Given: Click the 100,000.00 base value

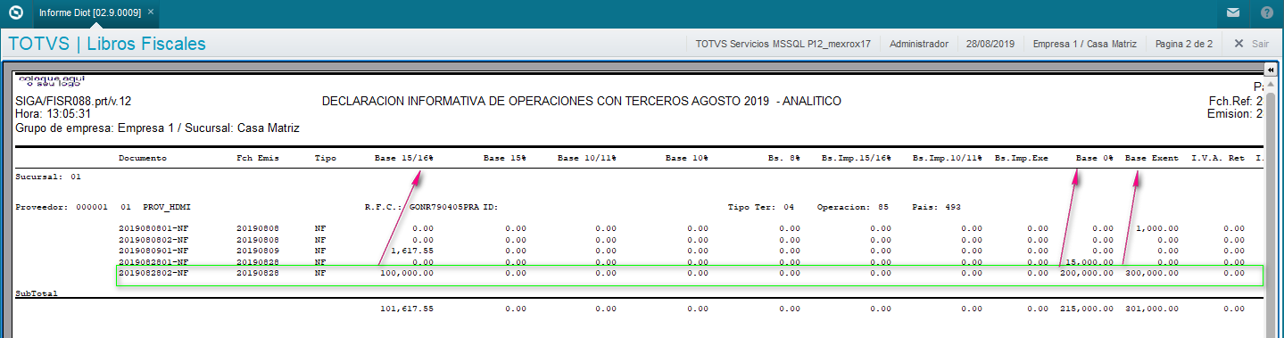Looking at the screenshot, I should [x=406, y=273].
